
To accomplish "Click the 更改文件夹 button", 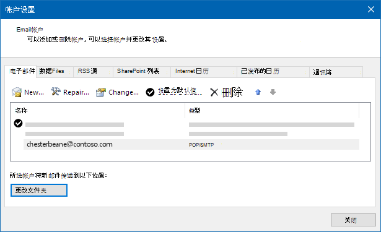I will click(x=39, y=191).
